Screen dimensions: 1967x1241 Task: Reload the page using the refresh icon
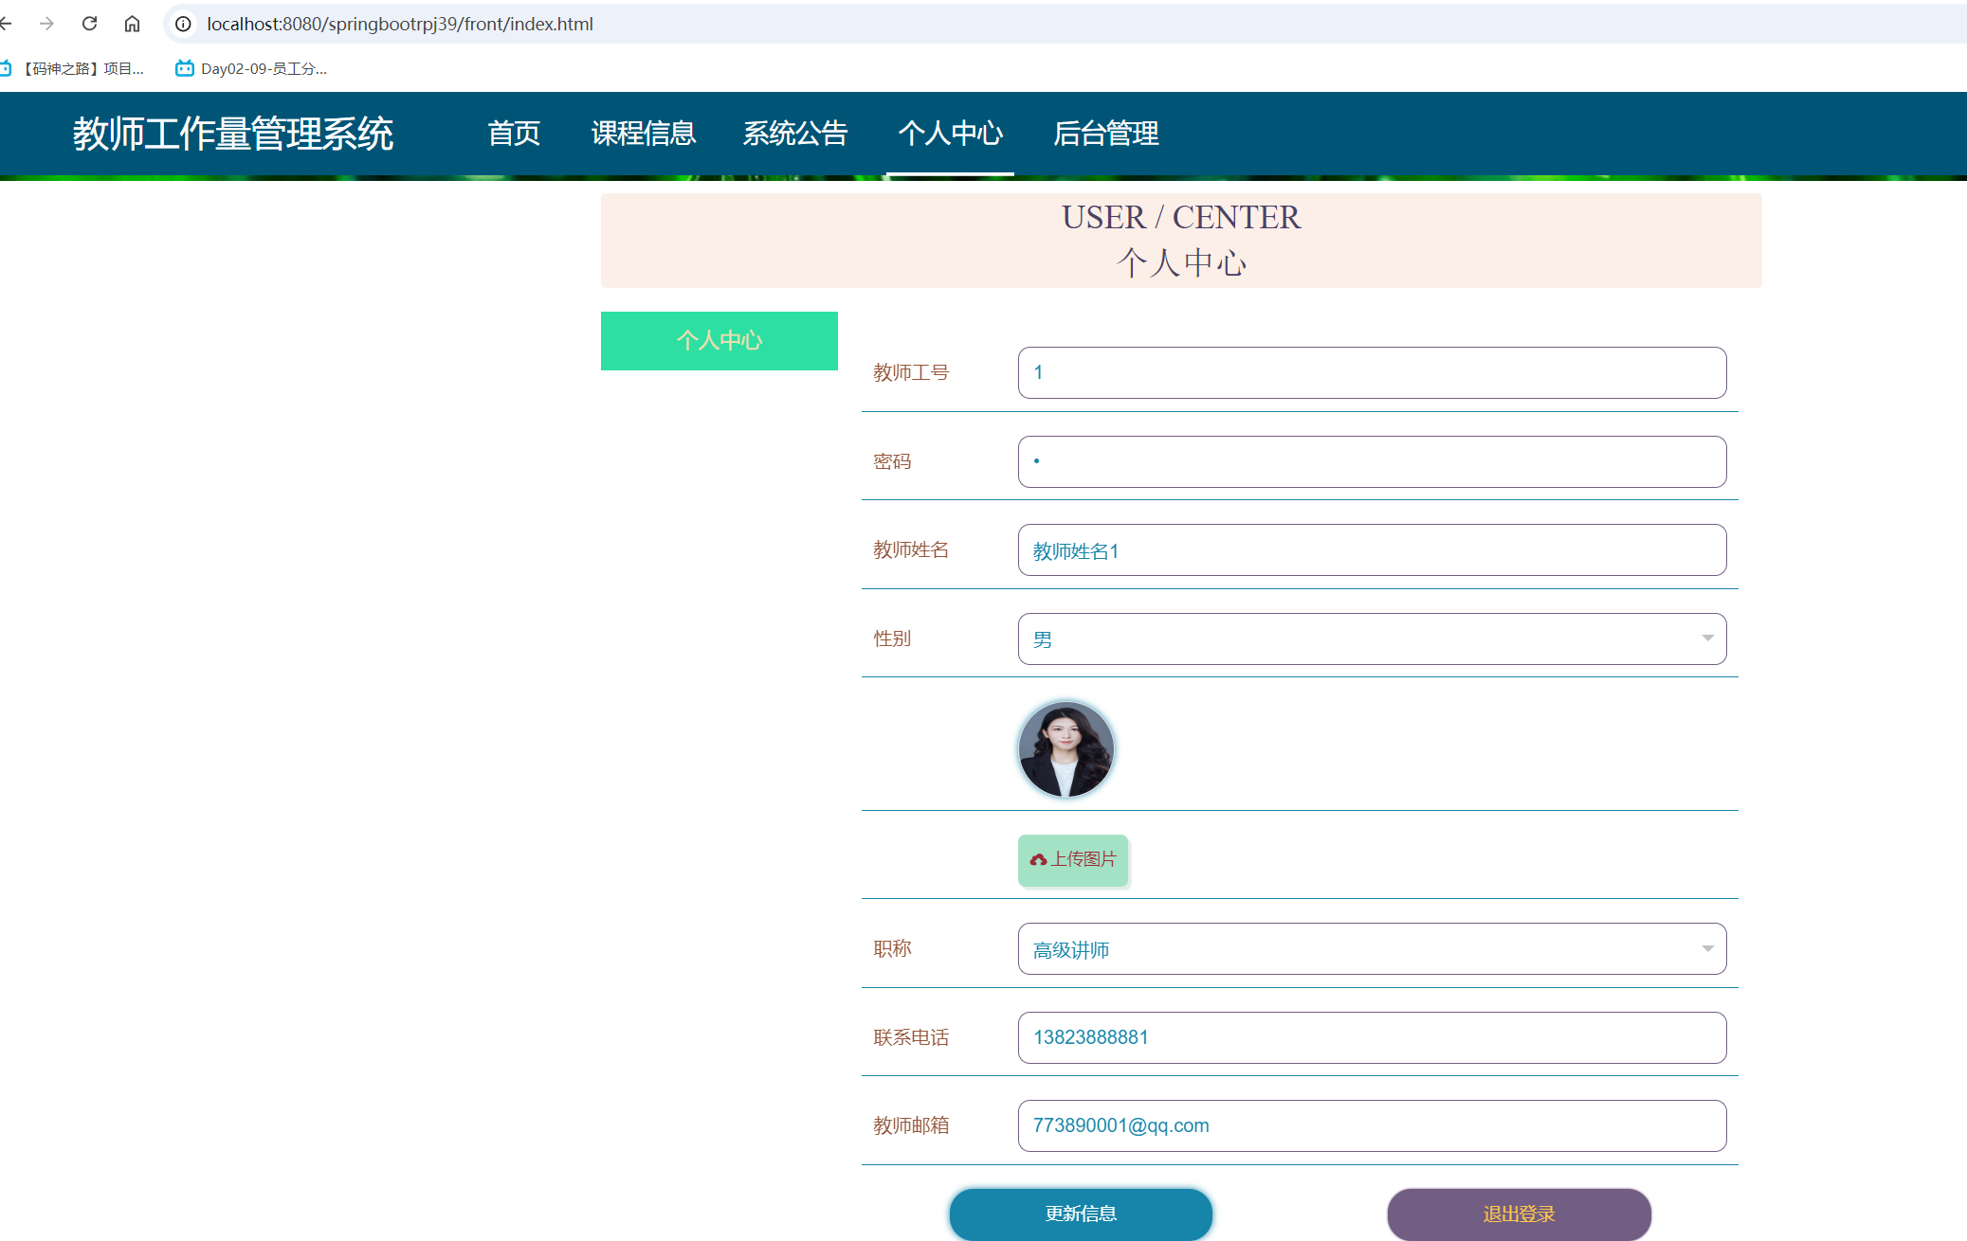(89, 24)
